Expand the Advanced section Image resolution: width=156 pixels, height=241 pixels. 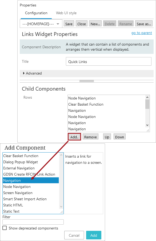32,73
